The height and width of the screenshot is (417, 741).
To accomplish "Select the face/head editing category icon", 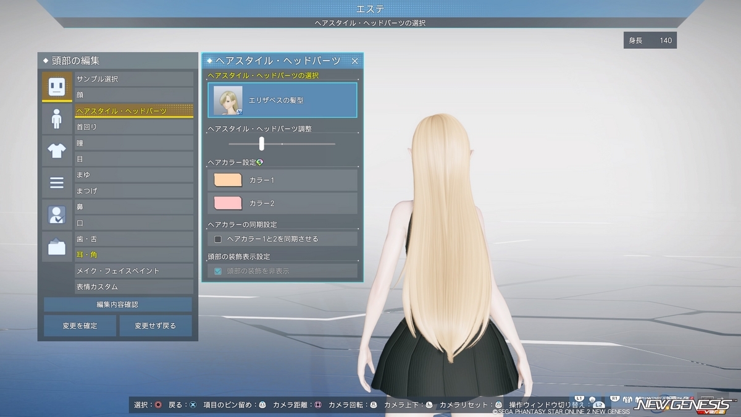I will point(57,86).
